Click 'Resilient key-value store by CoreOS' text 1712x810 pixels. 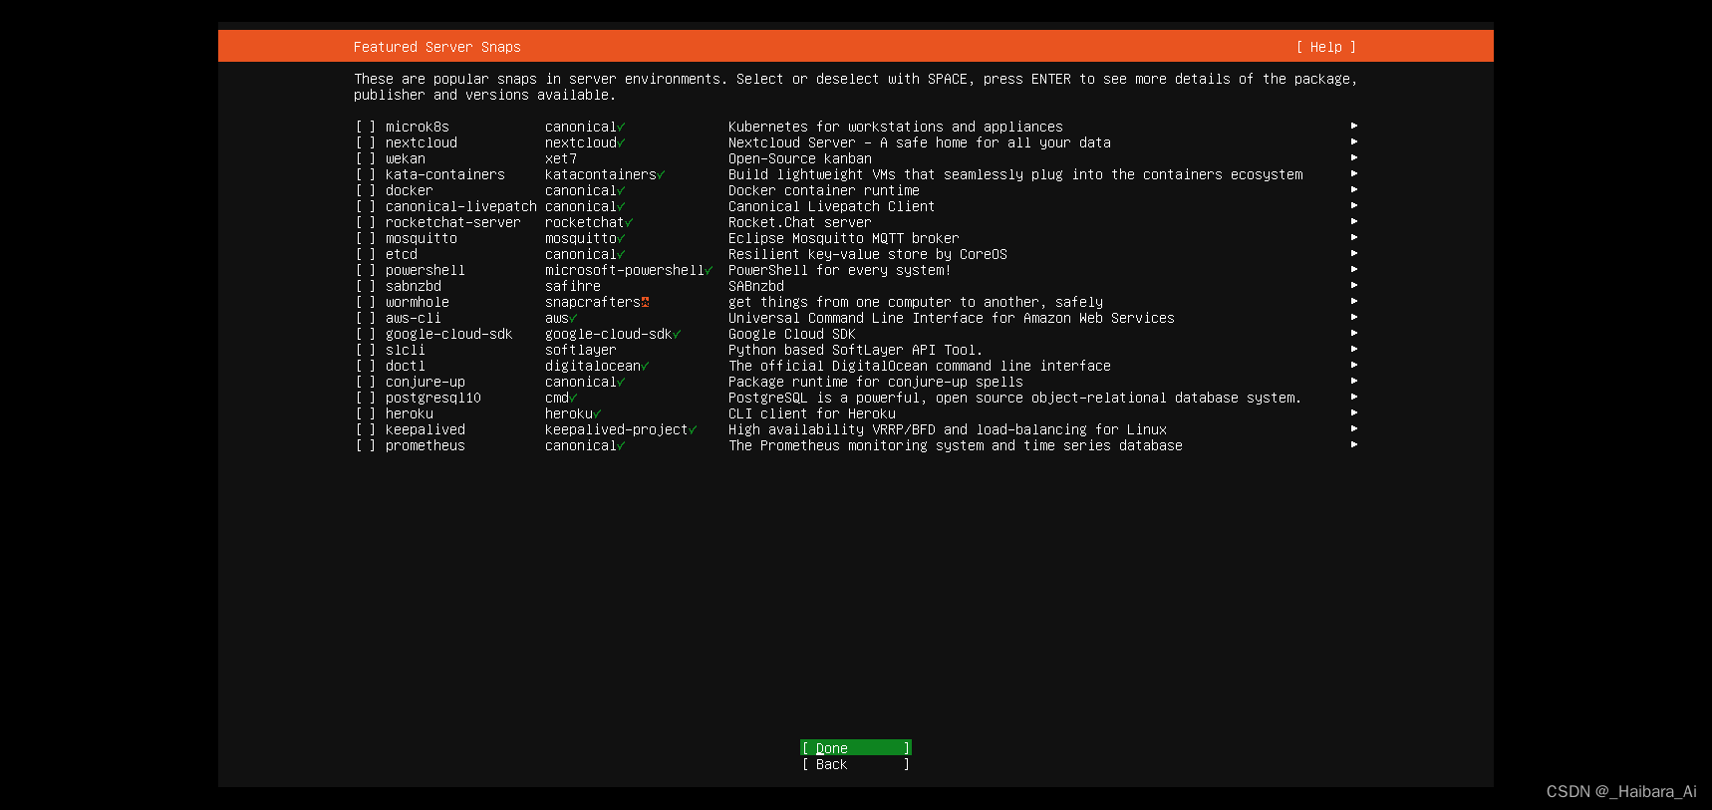pyautogui.click(x=868, y=254)
